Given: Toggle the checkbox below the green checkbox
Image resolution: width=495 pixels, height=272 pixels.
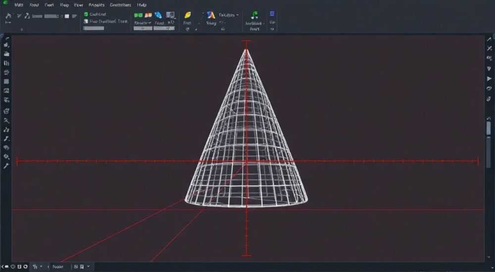Looking at the screenshot, I should (x=86, y=21).
